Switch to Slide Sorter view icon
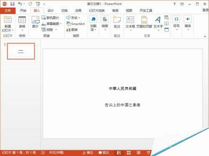This screenshot has width=209, height=156. pos(129,153)
